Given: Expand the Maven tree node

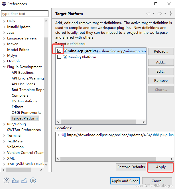Looking at the screenshot, I should 4,44.
